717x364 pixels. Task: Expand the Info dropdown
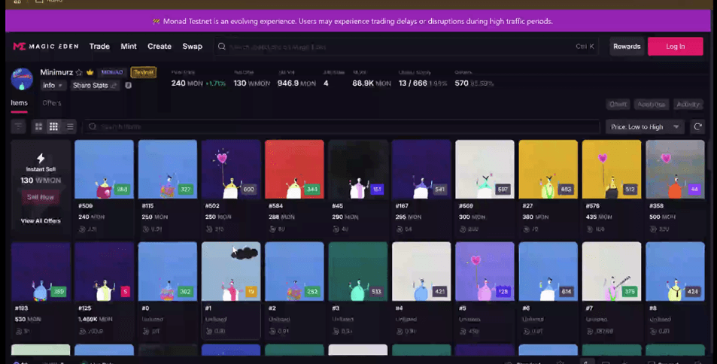tap(52, 86)
